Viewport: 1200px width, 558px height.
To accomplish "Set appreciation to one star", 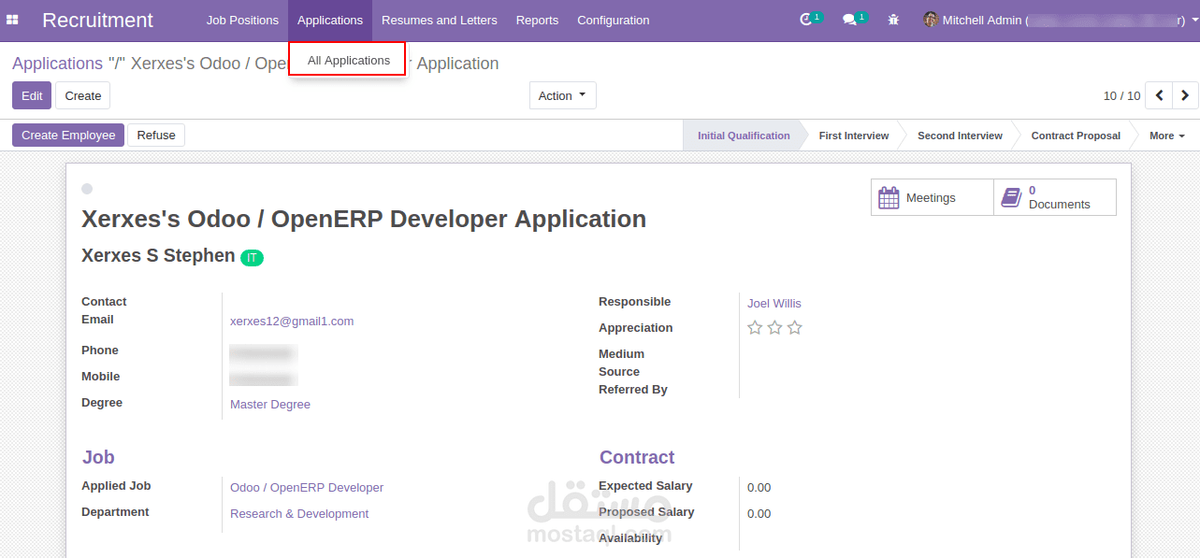I will tap(755, 328).
